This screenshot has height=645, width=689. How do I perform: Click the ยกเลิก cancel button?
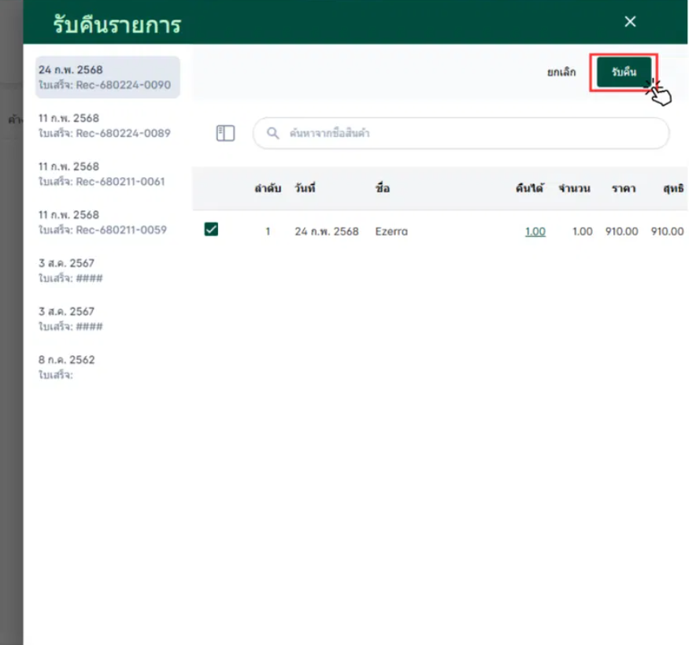point(561,72)
